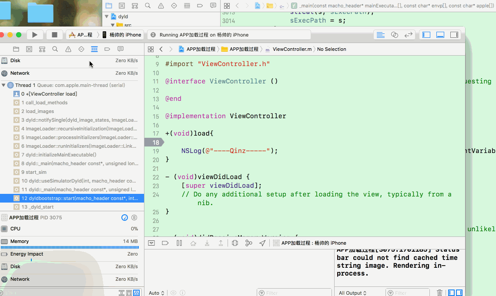The height and width of the screenshot is (296, 496).
Task: Click No Selection in jump bar
Action: (332, 49)
